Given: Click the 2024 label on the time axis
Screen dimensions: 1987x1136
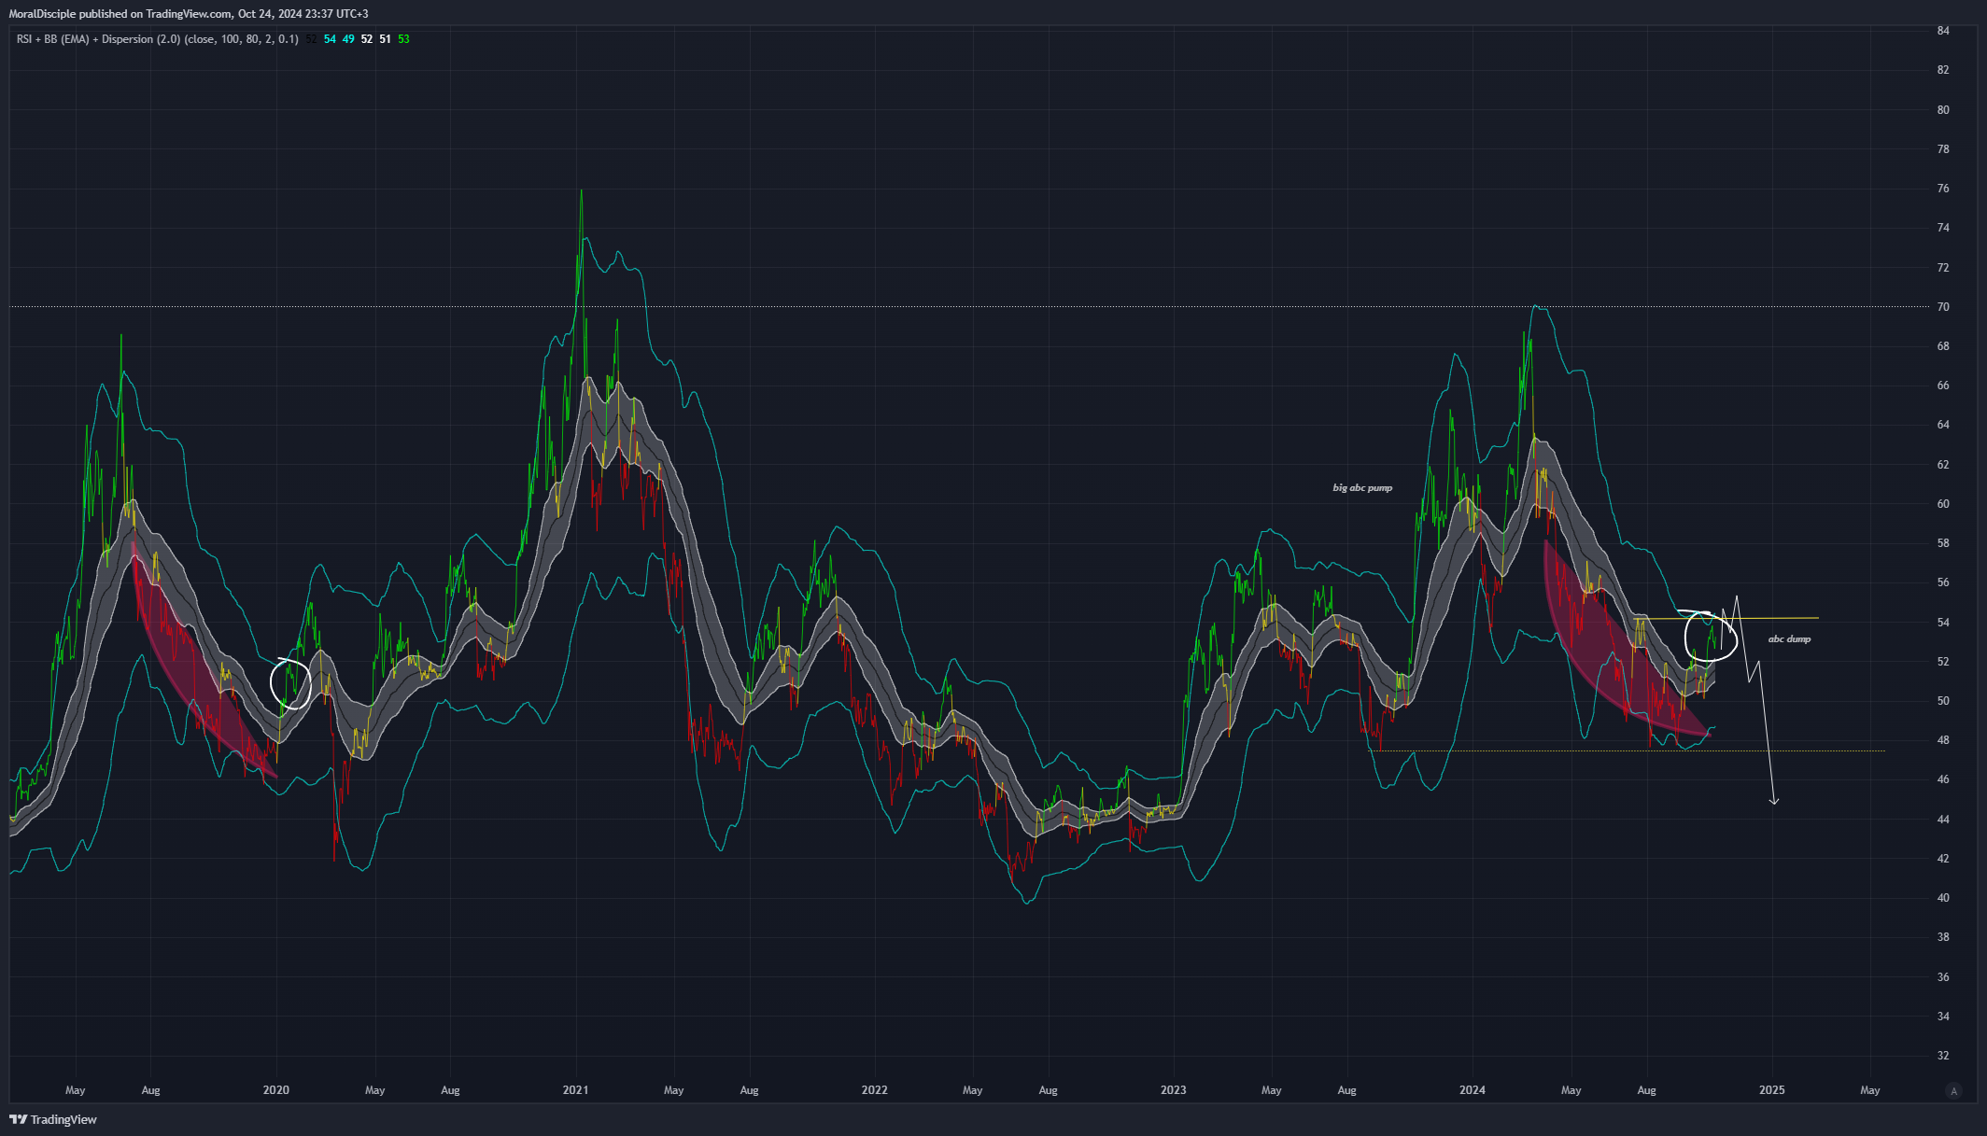Looking at the screenshot, I should coord(1473,1090).
